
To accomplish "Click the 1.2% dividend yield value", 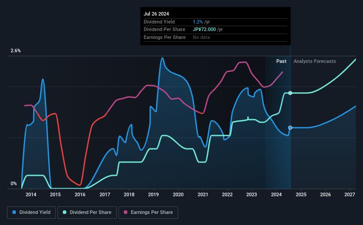I will click(198, 22).
